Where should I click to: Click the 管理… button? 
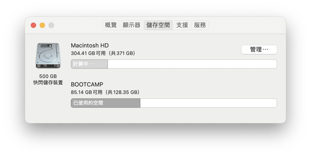259,49
